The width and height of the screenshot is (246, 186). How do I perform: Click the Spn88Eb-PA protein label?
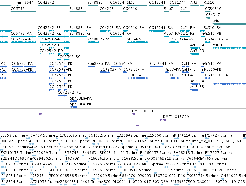coord(99,64)
